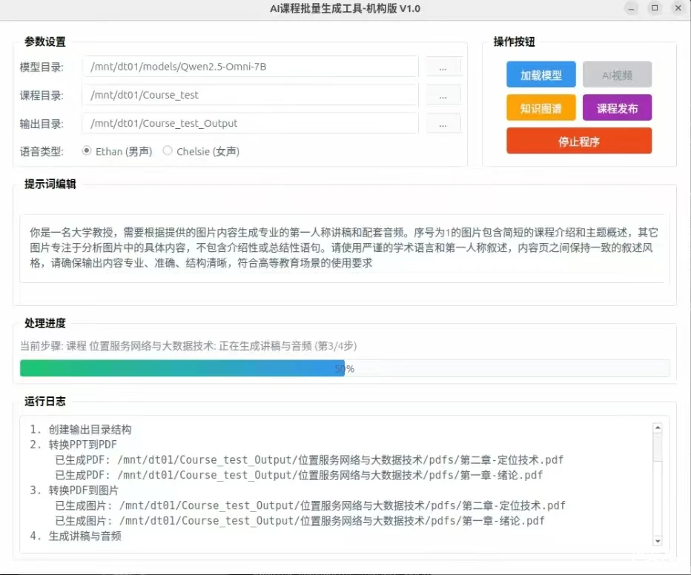
Task: Click the 加载模型 button
Action: pyautogui.click(x=540, y=74)
